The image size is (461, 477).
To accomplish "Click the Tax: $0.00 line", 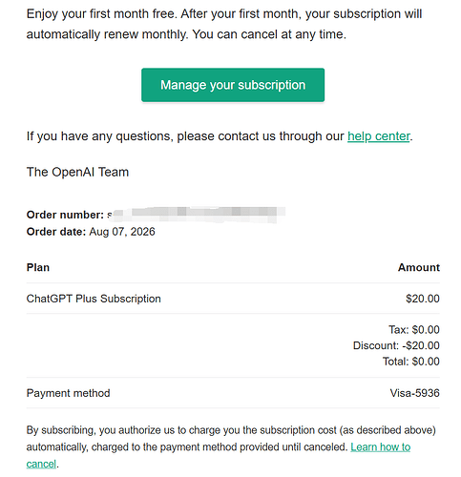I will click(414, 329).
